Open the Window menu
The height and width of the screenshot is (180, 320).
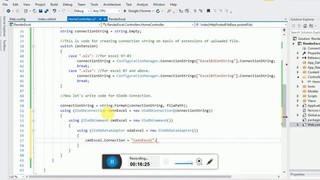click(159, 4)
